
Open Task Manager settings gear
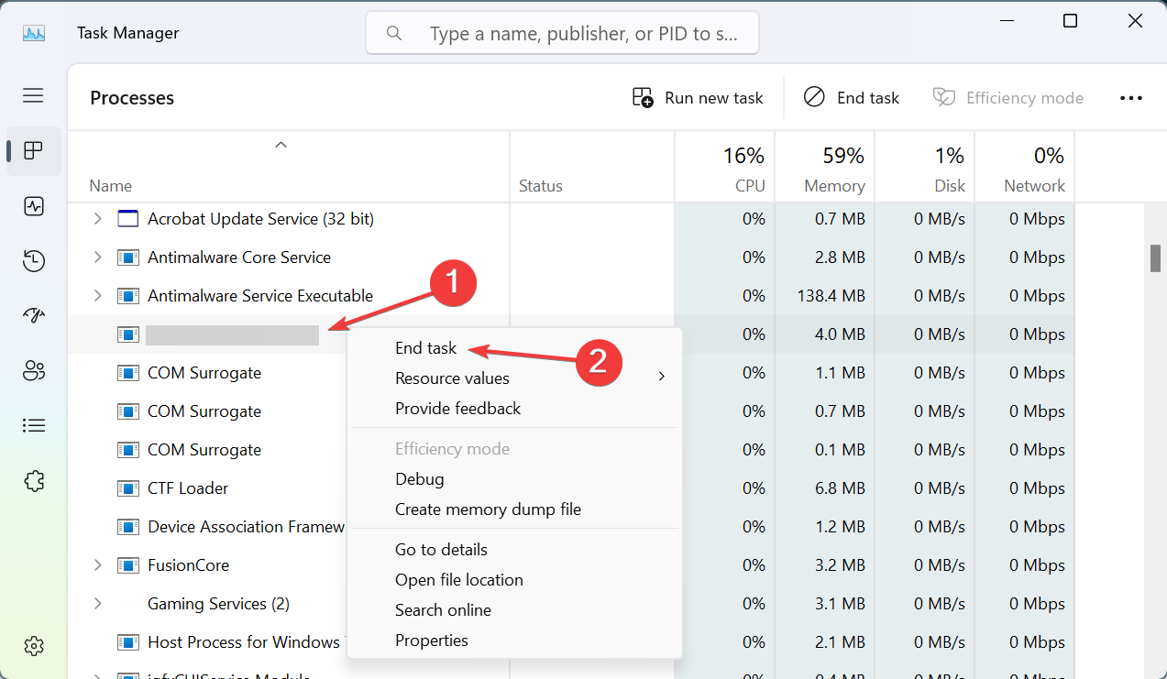coord(33,645)
